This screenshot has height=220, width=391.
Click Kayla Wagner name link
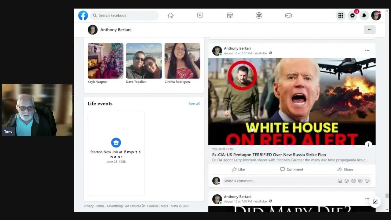[x=98, y=82]
